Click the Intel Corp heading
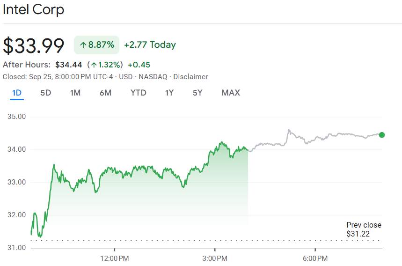 click(34, 10)
